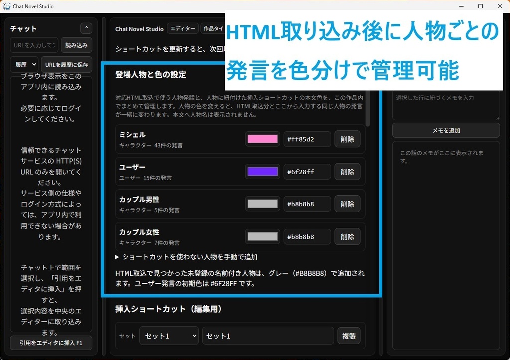The width and height of the screenshot is (510, 360).
Task: Open the 履歴 dropdown
Action: coord(24,64)
